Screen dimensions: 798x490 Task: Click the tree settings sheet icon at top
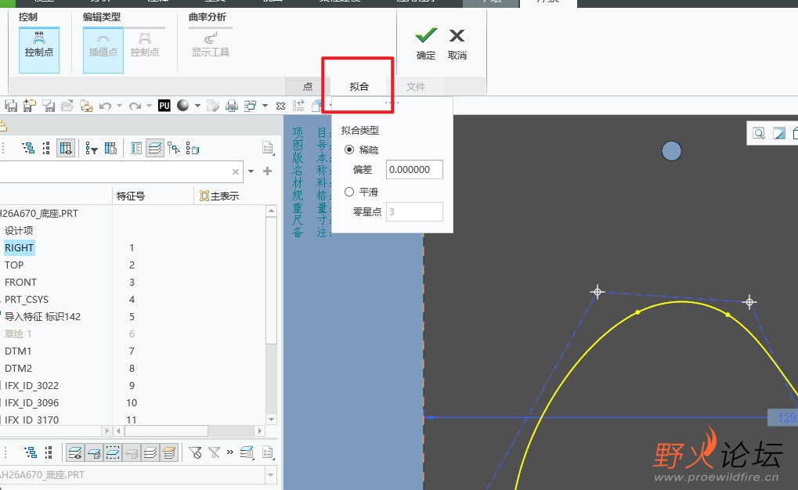(268, 148)
